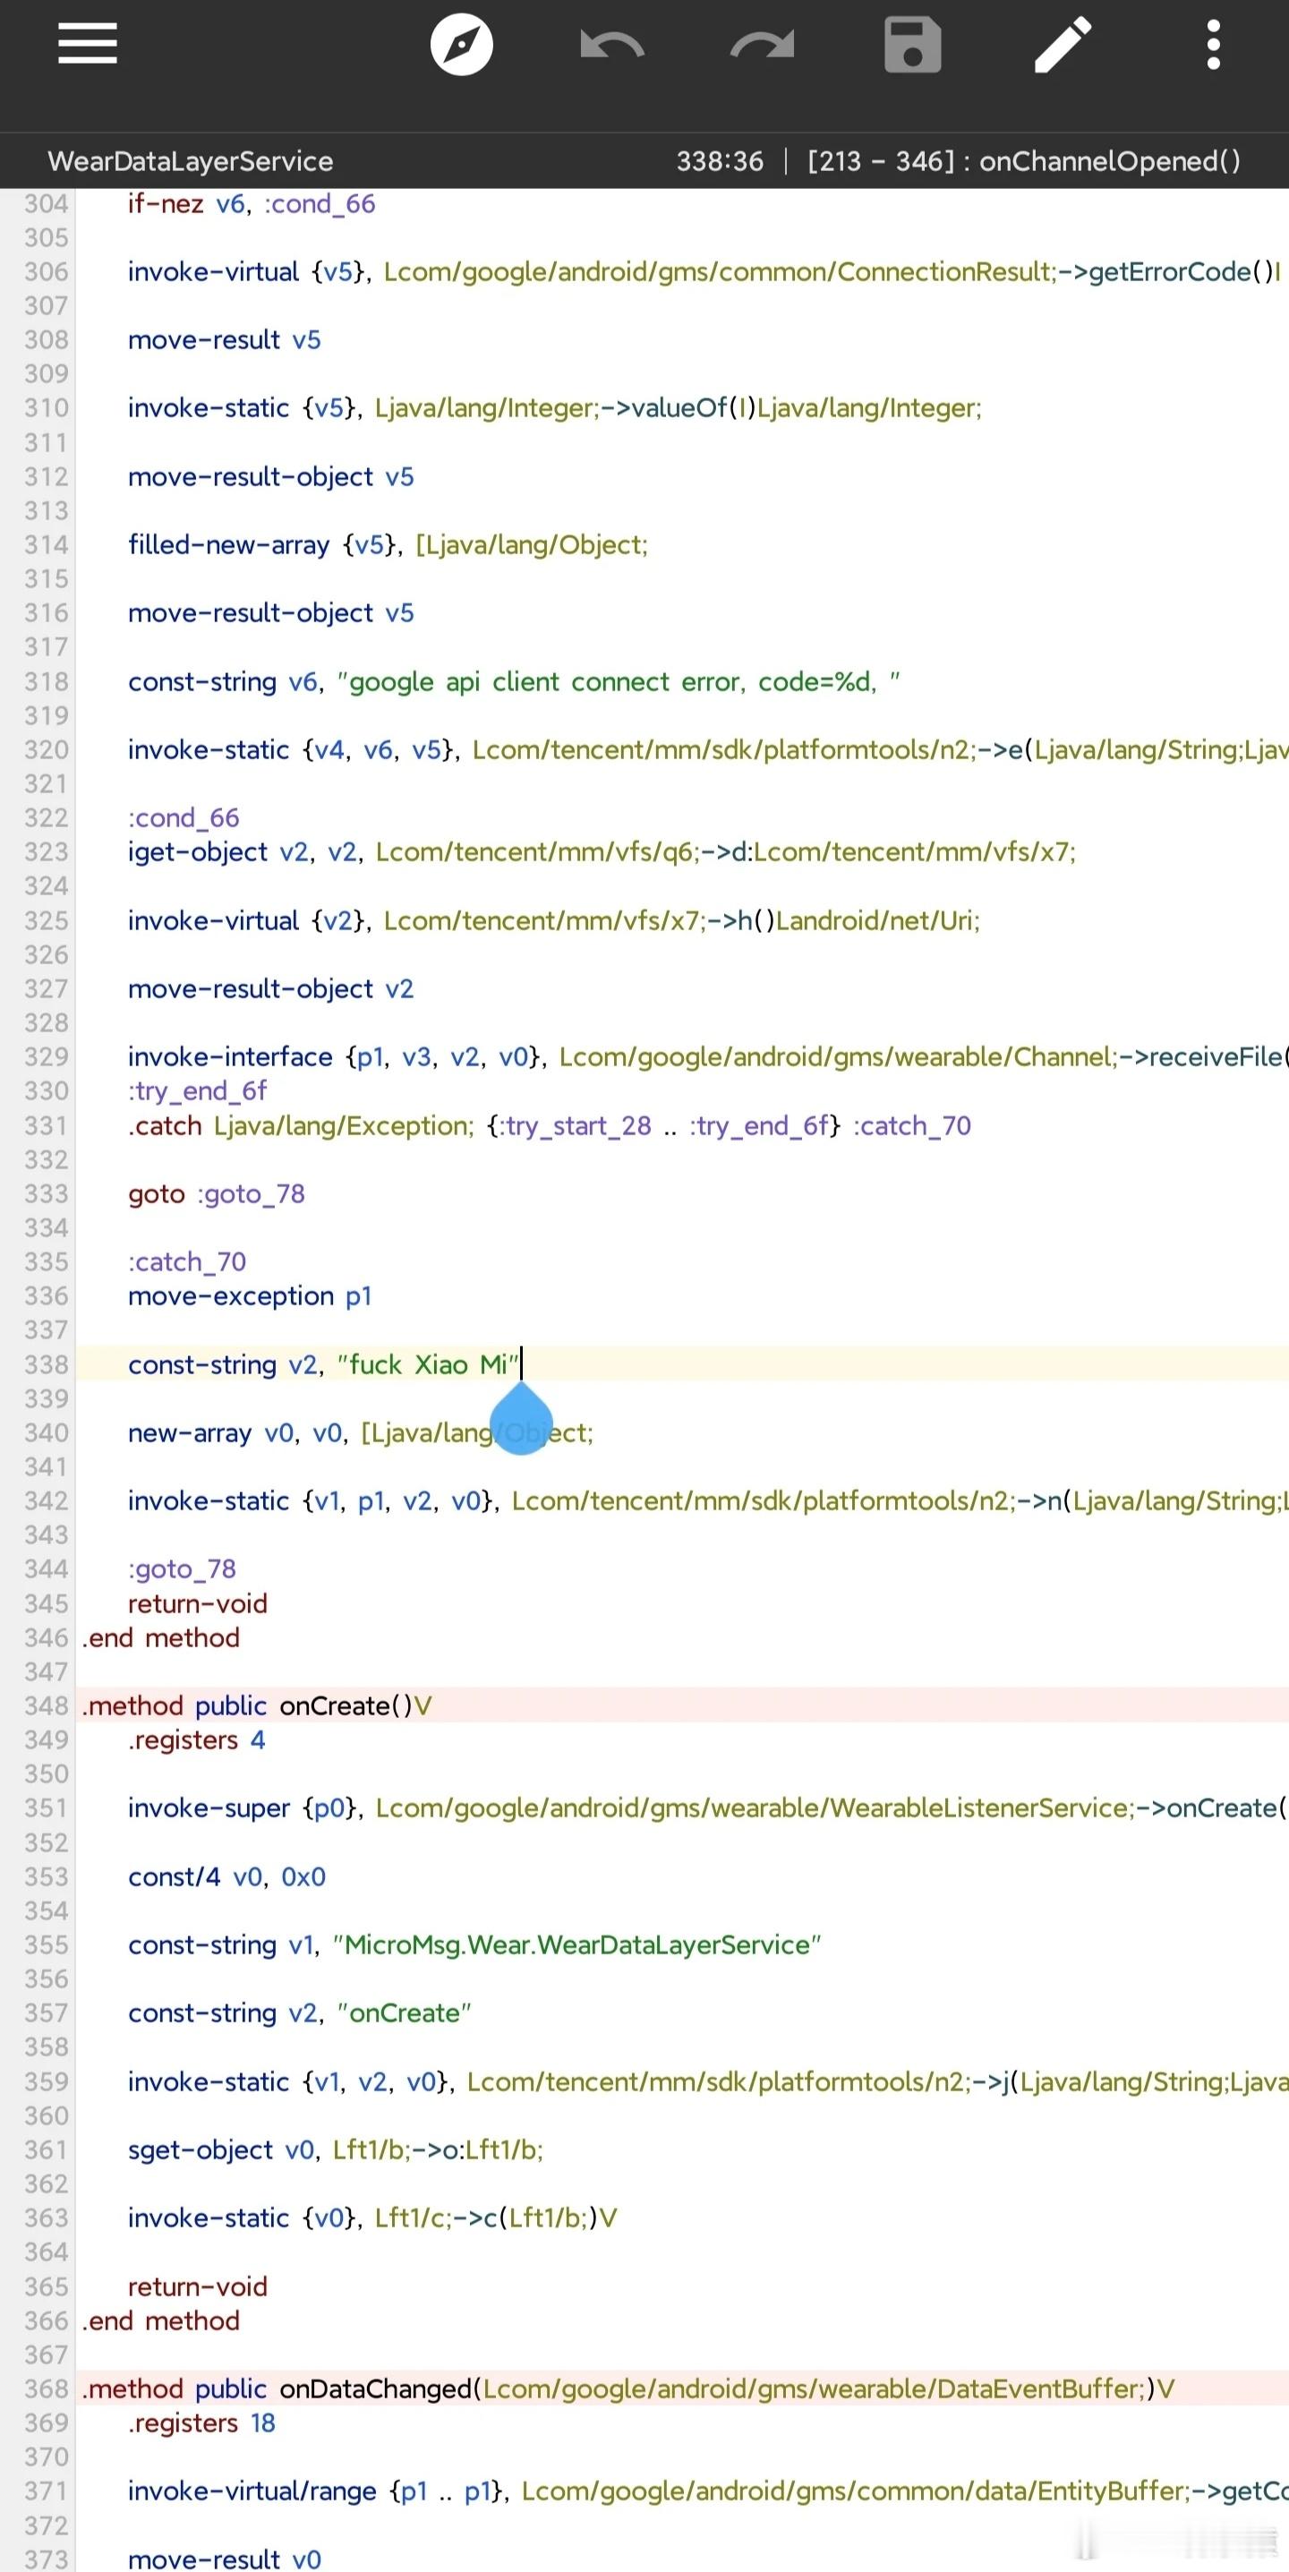Tap the blue text cursor handle

(x=521, y=1418)
